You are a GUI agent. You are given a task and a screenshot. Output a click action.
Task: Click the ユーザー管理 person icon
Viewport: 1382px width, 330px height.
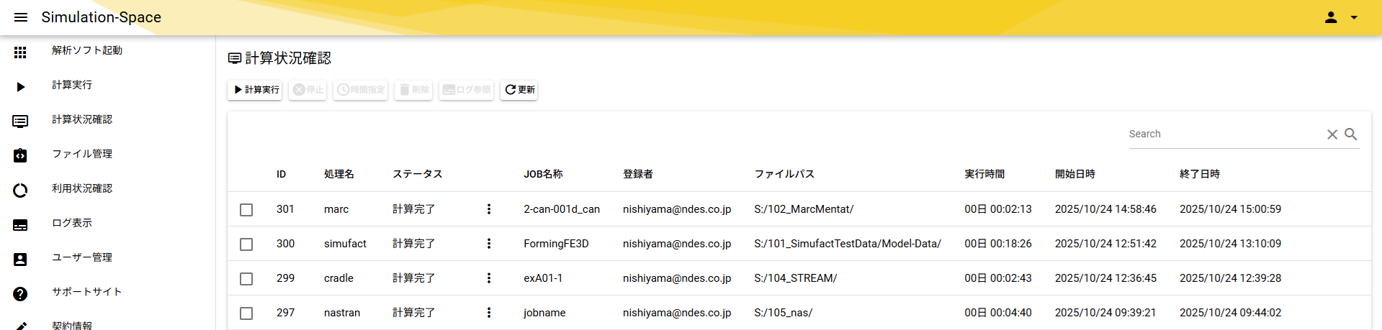20,259
